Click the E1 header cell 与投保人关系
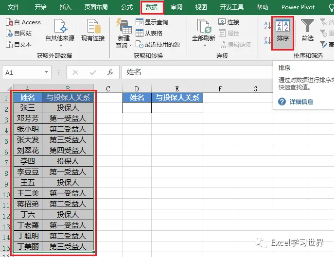The image size is (334, 257). pos(177,98)
